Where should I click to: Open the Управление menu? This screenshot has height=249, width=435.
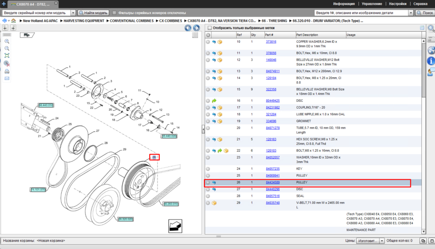(372, 4)
